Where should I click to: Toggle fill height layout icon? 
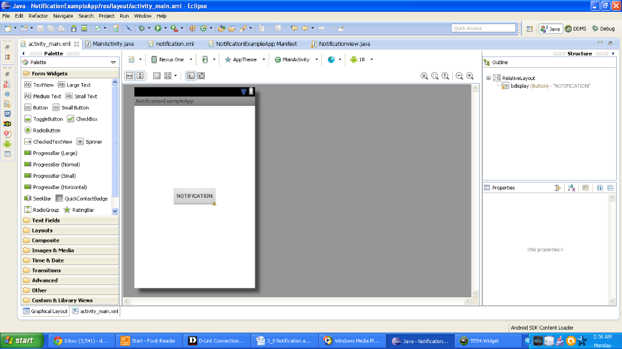[140, 76]
